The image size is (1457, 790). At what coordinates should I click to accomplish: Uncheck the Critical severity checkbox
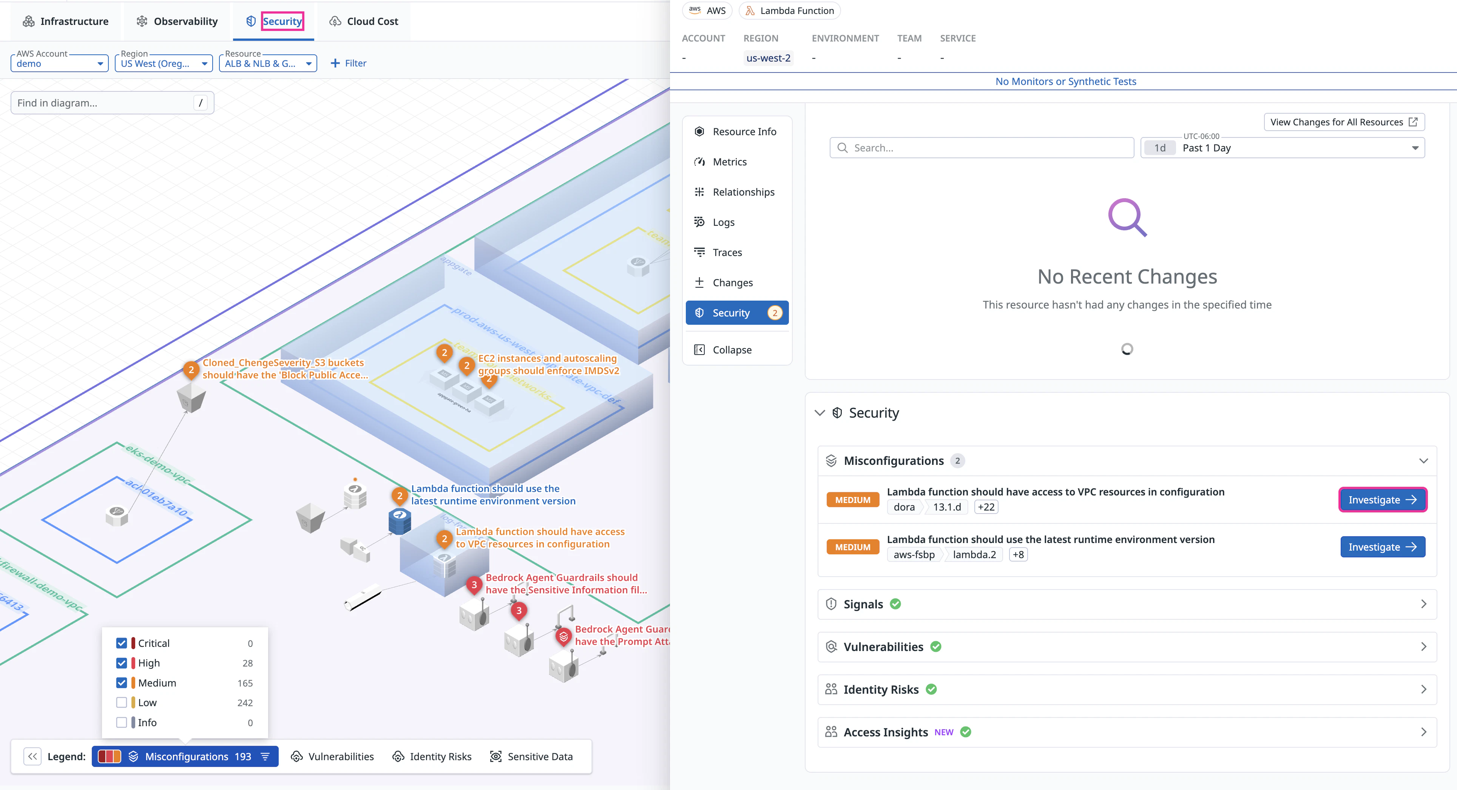[x=122, y=643]
